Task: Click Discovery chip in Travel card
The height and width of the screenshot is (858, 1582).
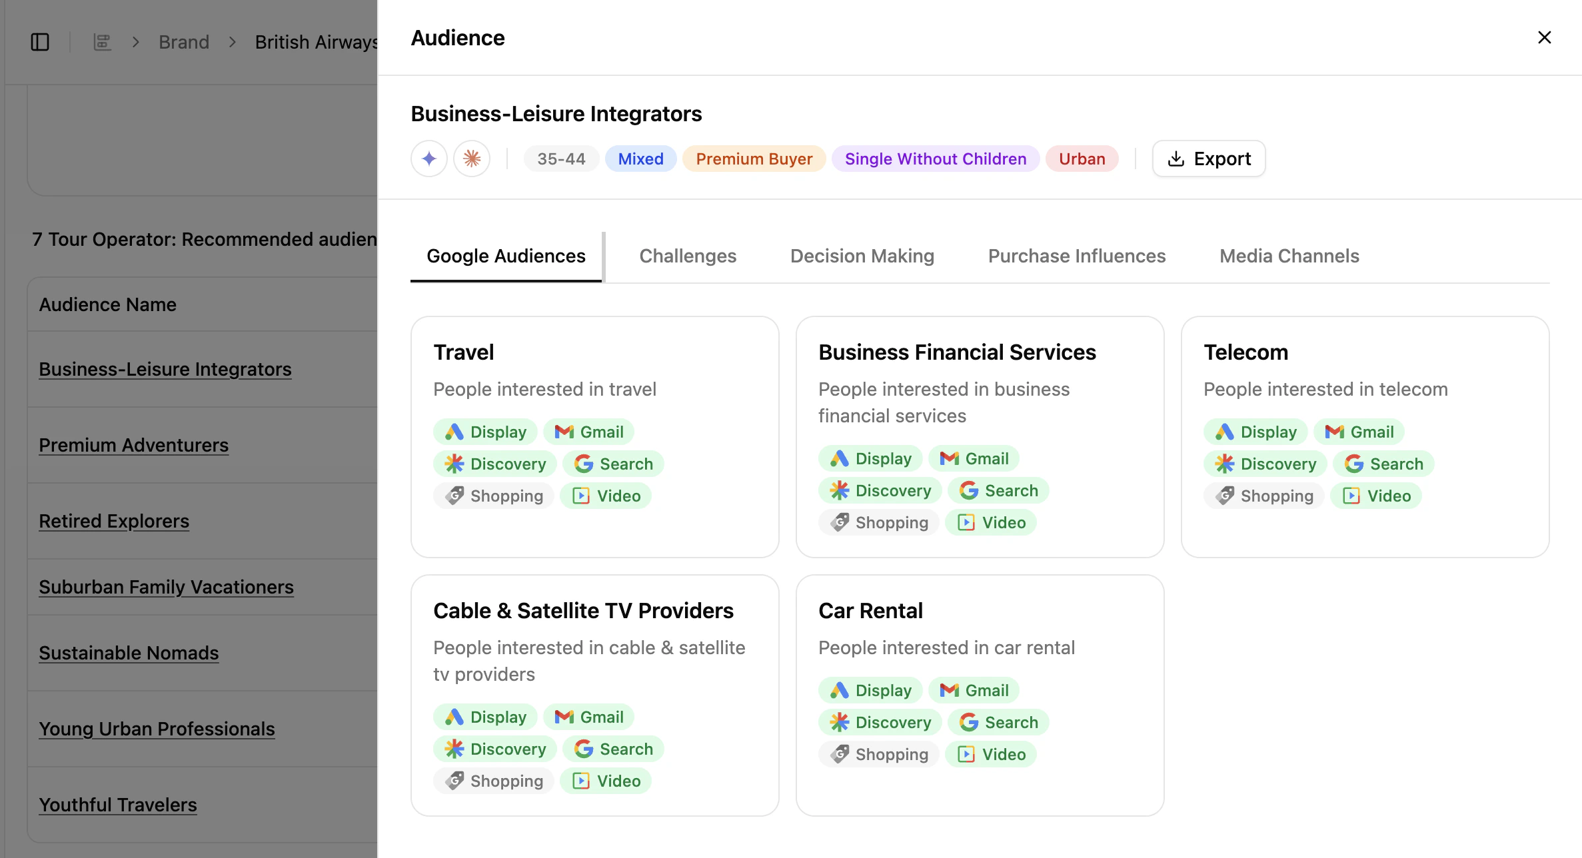Action: (x=495, y=464)
